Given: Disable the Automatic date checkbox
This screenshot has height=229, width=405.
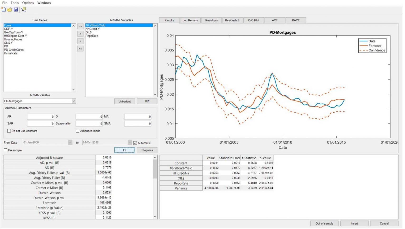Looking at the screenshot, I should click(x=135, y=143).
